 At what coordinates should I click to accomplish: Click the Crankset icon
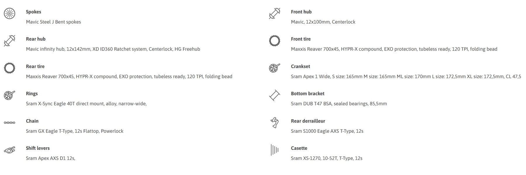(274, 68)
